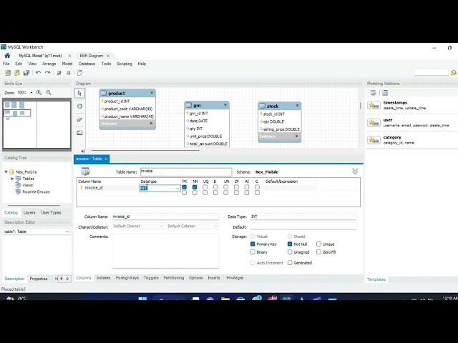The image size is (458, 343).
Task: Open the Database menu
Action: point(87,64)
